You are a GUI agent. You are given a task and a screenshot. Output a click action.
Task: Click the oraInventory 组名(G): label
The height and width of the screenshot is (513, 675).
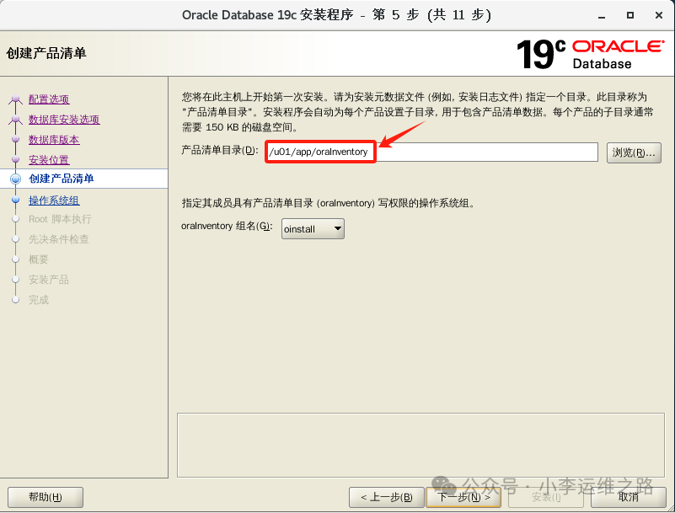(227, 226)
